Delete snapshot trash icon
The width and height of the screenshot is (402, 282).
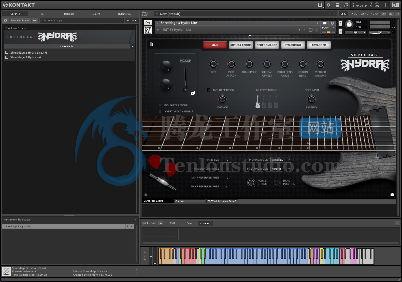click(x=317, y=30)
